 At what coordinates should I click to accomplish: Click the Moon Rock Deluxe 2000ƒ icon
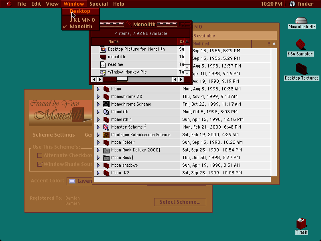pyautogui.click(x=106, y=150)
